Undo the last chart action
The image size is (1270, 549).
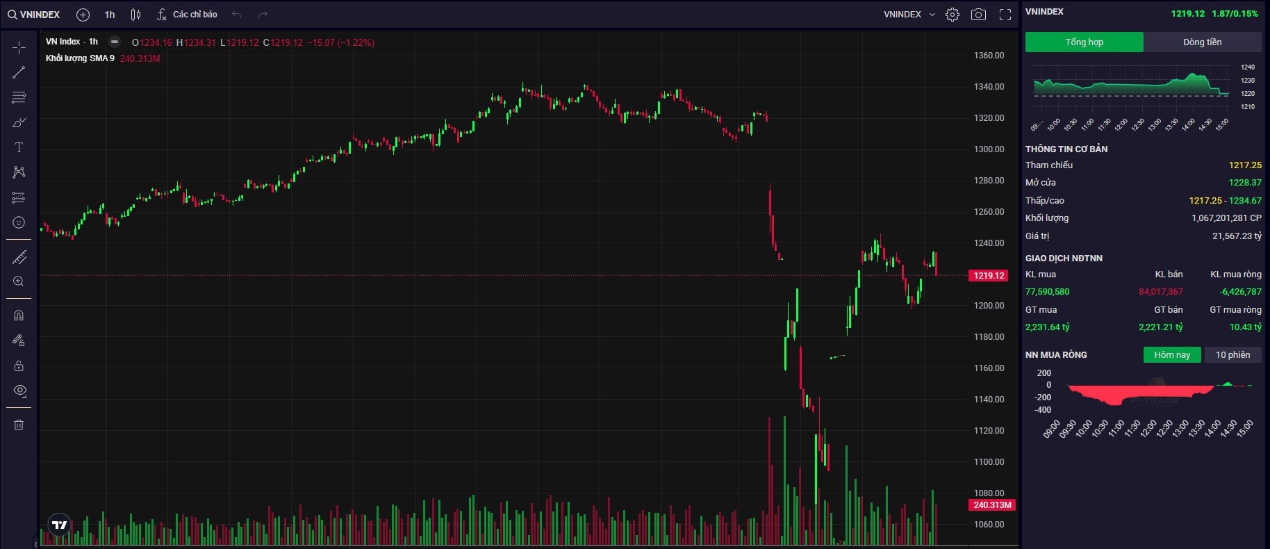(237, 15)
